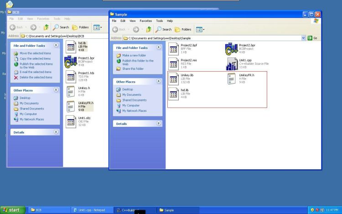Select Project2.bpr C++ project icon
Viewport: 342px width, 214px height.
point(231,49)
